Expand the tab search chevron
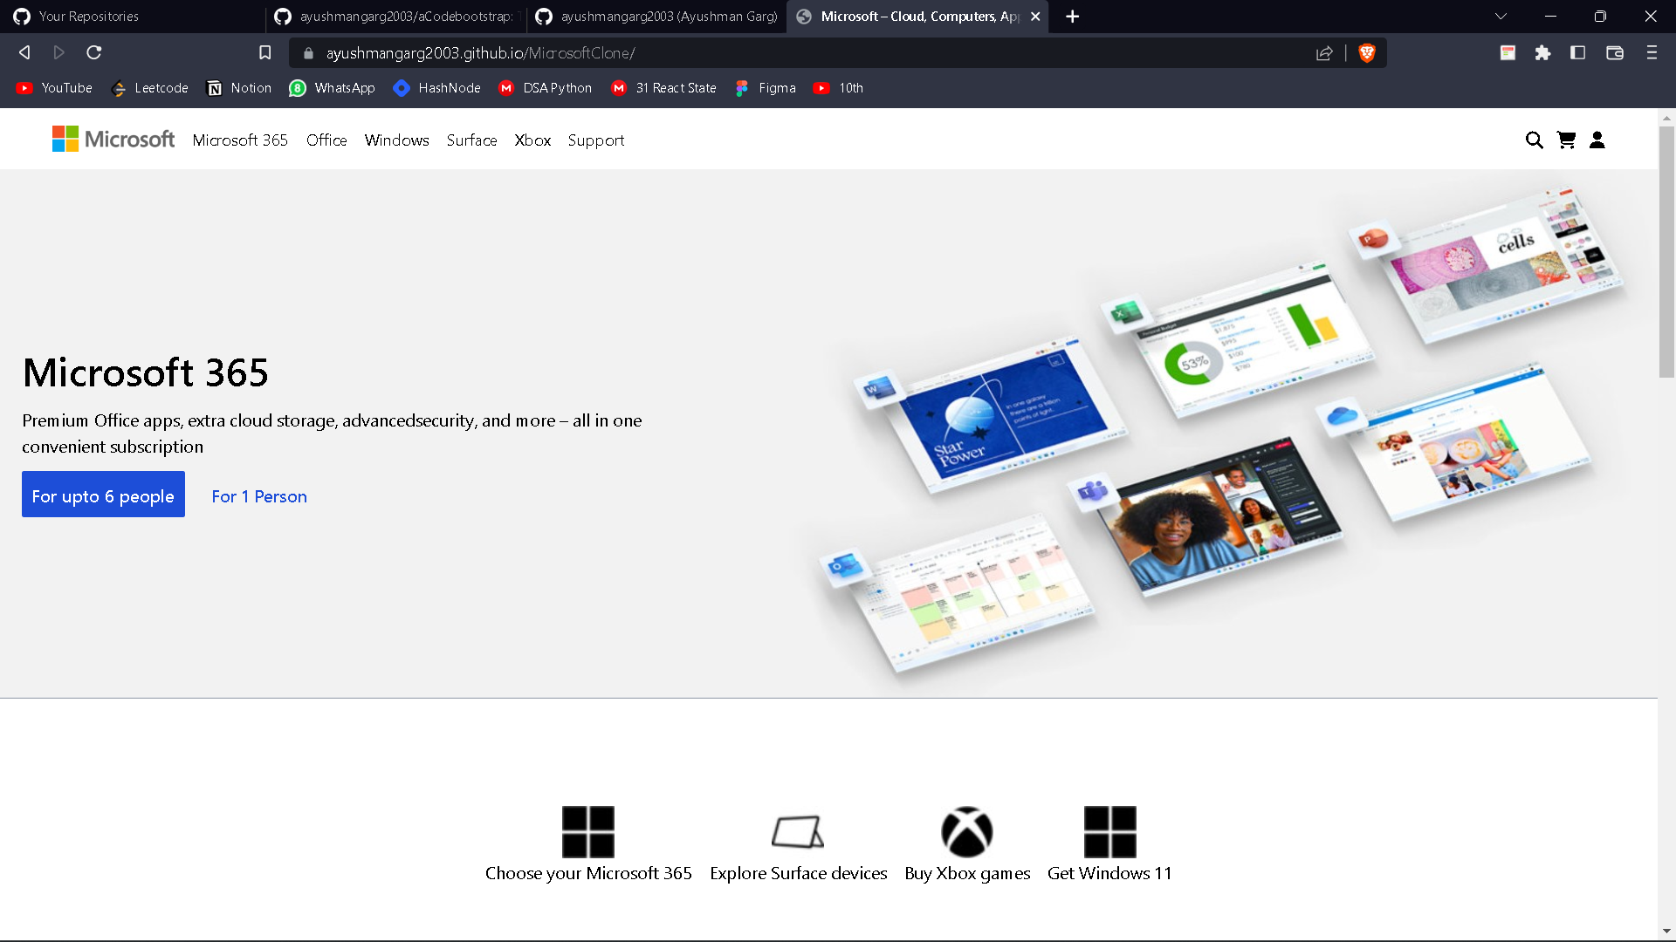The width and height of the screenshot is (1676, 942). coord(1501,17)
